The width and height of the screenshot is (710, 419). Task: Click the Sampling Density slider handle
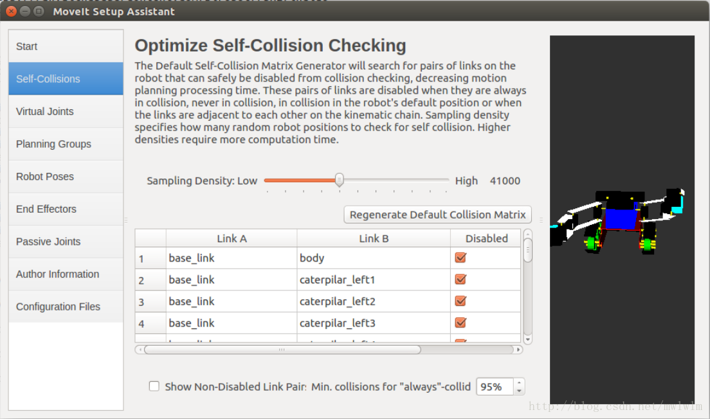[339, 181]
